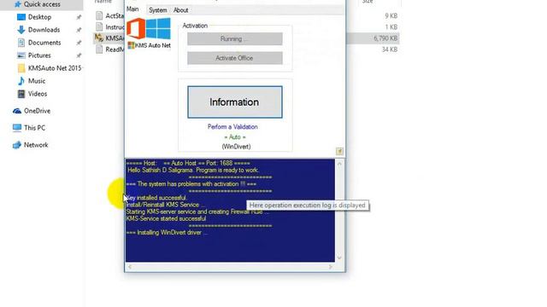Click the horizontal scrollbar left arrow
The image size is (547, 307).
(130, 267)
